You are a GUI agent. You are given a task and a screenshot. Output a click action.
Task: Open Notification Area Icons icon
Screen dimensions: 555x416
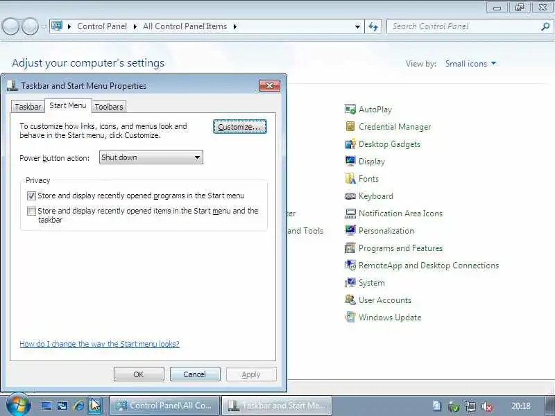point(350,214)
